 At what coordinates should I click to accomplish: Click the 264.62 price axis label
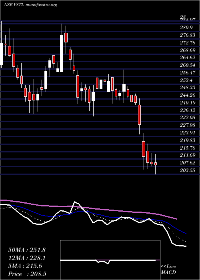tap(188, 58)
